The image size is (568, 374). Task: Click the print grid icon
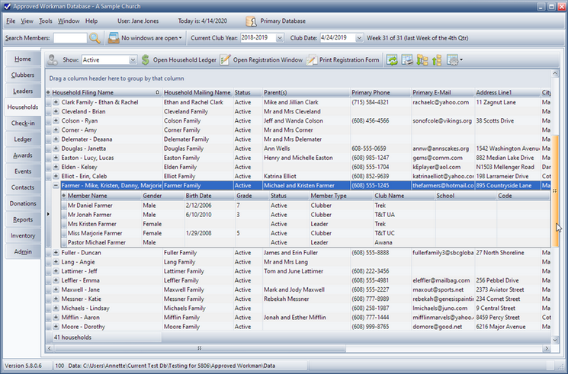408,59
